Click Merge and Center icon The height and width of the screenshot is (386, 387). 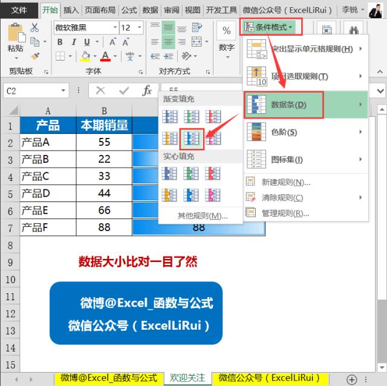point(197,42)
